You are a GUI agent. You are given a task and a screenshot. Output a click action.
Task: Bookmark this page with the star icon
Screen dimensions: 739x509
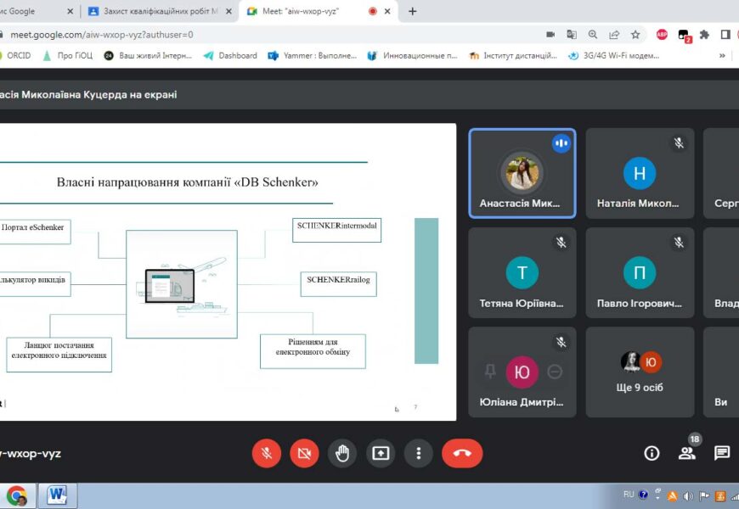point(635,35)
